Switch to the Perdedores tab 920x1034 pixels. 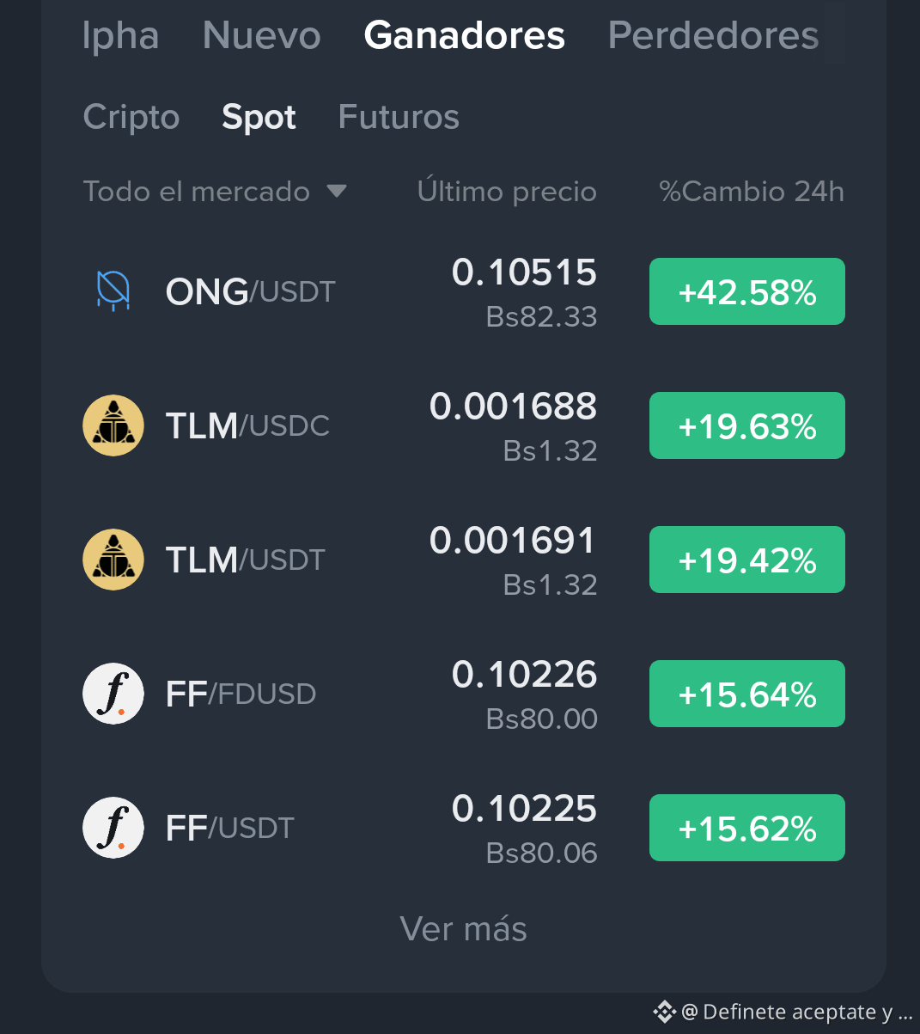point(713,35)
